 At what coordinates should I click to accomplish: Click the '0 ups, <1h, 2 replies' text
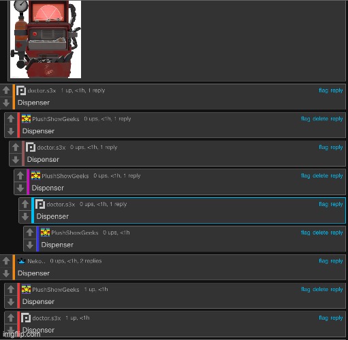(76, 261)
